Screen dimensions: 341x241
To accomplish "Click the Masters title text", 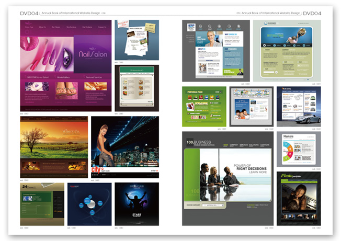I will pos(288,136).
